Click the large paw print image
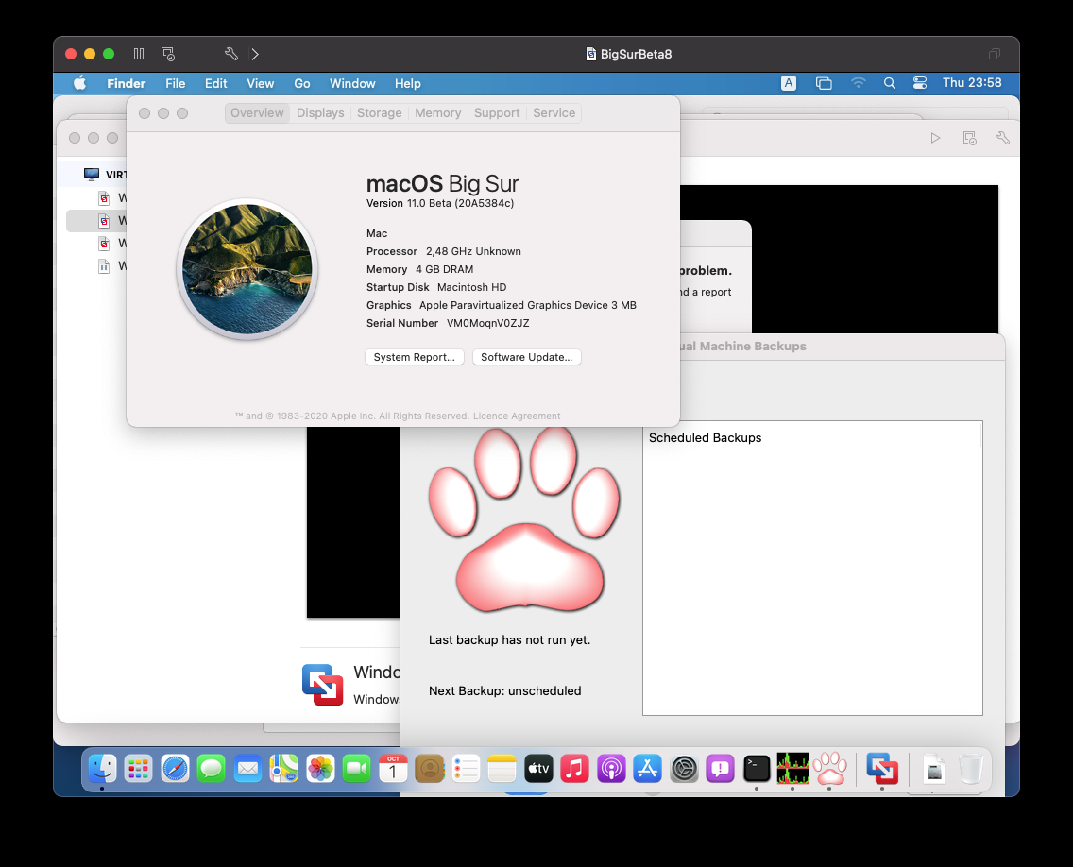This screenshot has width=1073, height=867. click(524, 518)
